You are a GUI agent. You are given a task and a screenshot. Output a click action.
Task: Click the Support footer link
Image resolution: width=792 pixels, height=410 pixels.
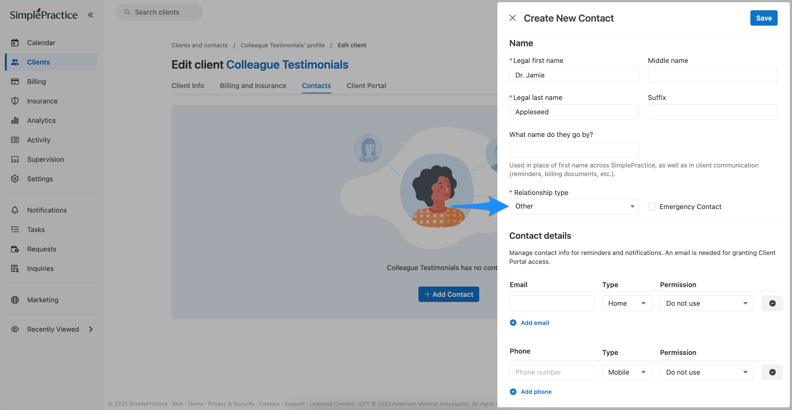[x=294, y=404]
